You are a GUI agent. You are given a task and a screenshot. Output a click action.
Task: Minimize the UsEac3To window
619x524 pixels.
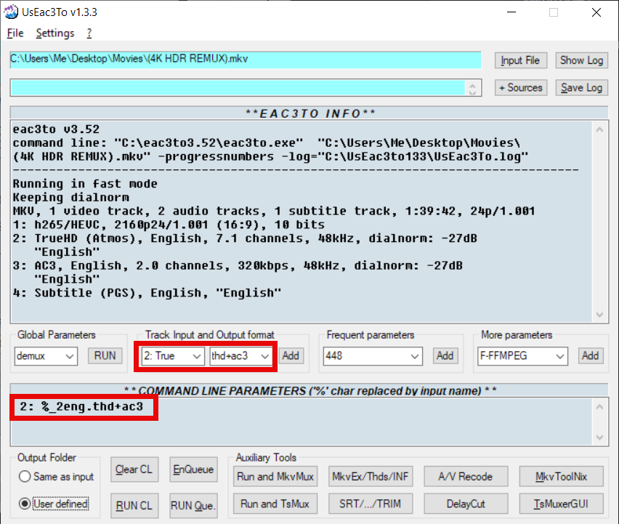(x=511, y=12)
